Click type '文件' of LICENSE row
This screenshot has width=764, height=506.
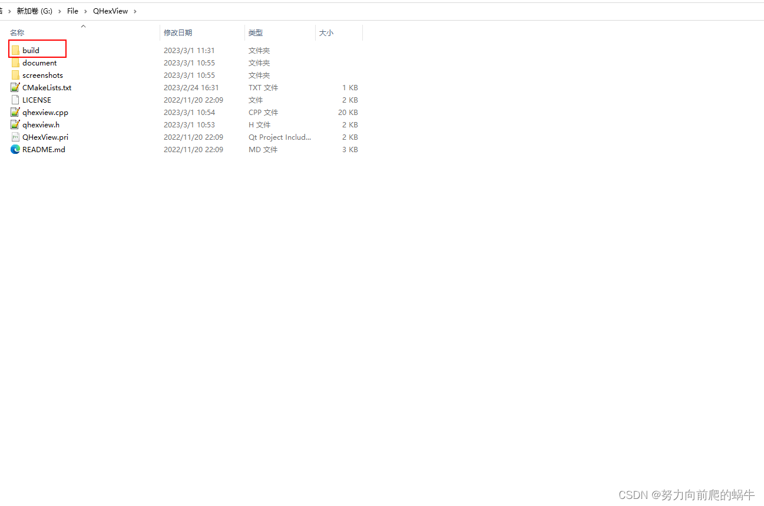coord(256,100)
